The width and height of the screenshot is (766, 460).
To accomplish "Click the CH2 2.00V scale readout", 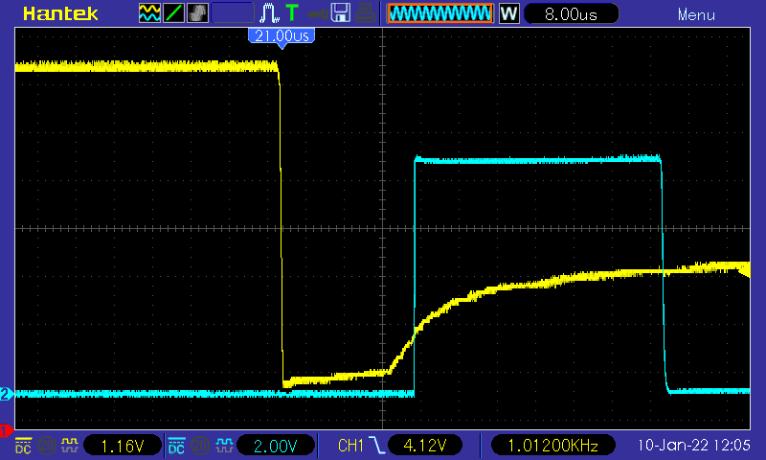I will coord(275,446).
